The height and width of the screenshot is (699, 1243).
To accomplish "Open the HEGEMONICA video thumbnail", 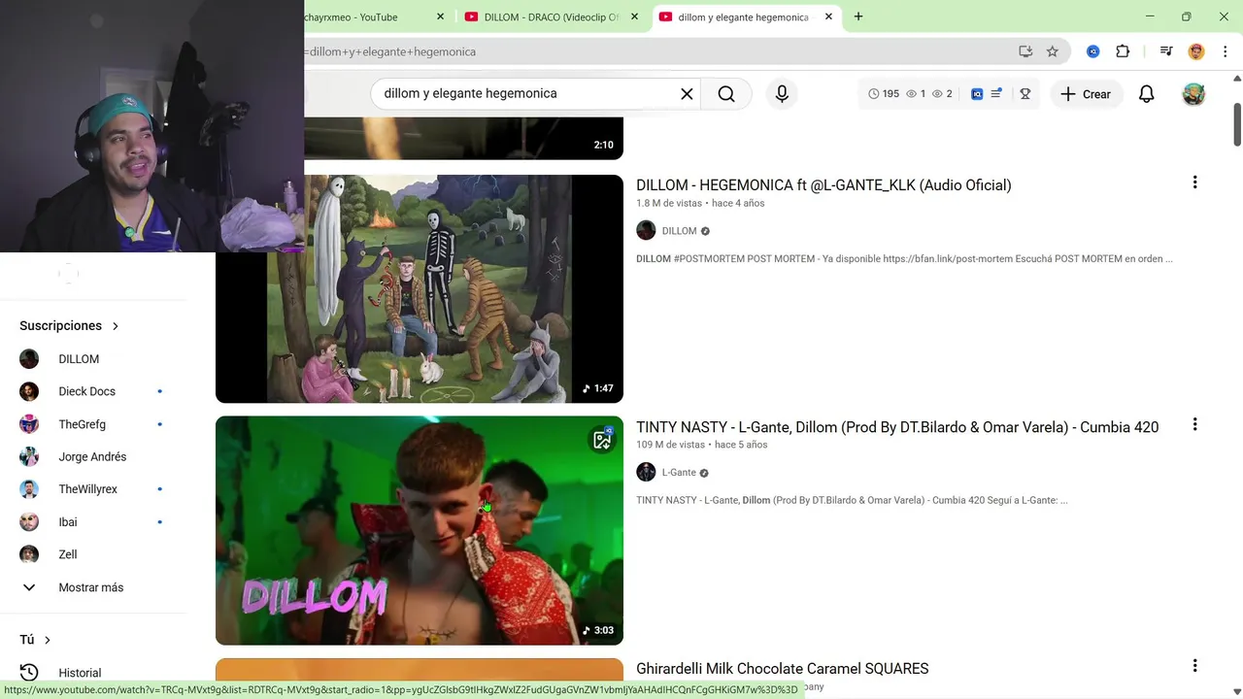I will 420,288.
